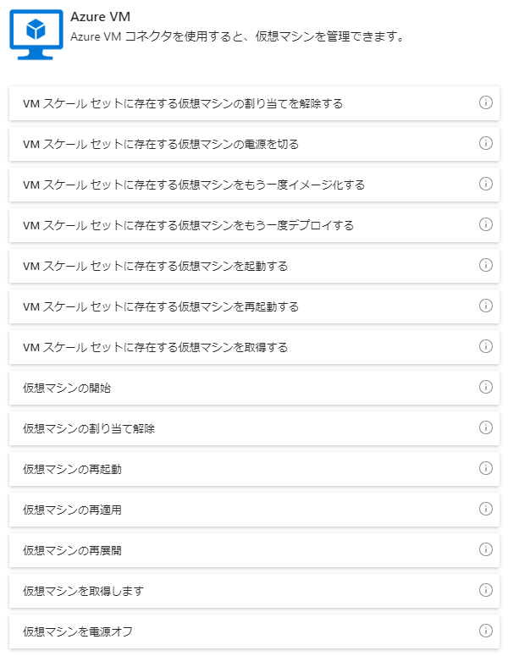The height and width of the screenshot is (656, 508).
Task: Show info for 仮想マシンの再起動
Action: click(x=485, y=468)
